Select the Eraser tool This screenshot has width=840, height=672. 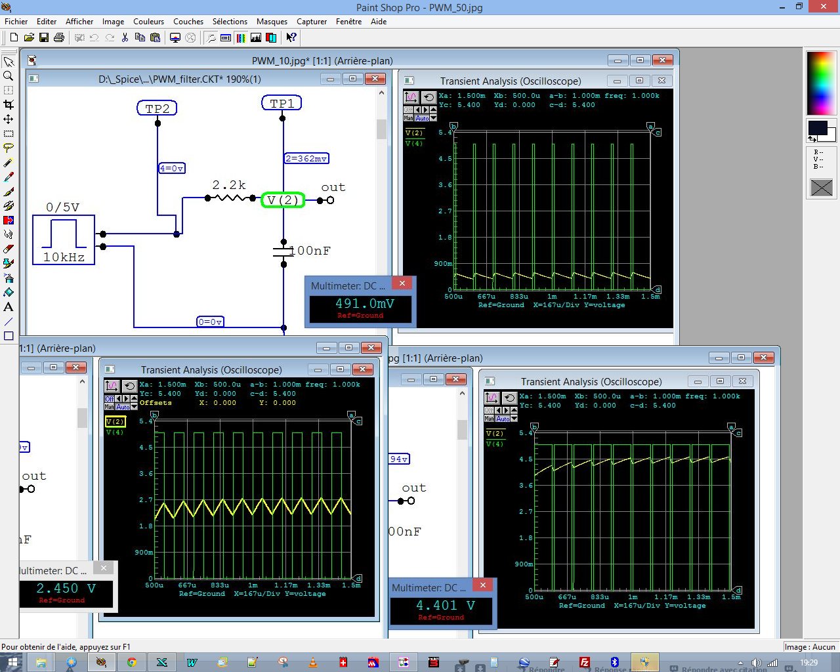[x=9, y=249]
